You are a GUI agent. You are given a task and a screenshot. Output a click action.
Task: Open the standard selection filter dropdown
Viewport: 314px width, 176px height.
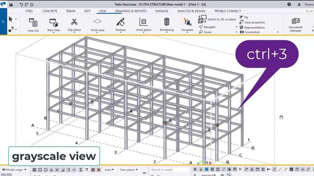tap(209, 175)
